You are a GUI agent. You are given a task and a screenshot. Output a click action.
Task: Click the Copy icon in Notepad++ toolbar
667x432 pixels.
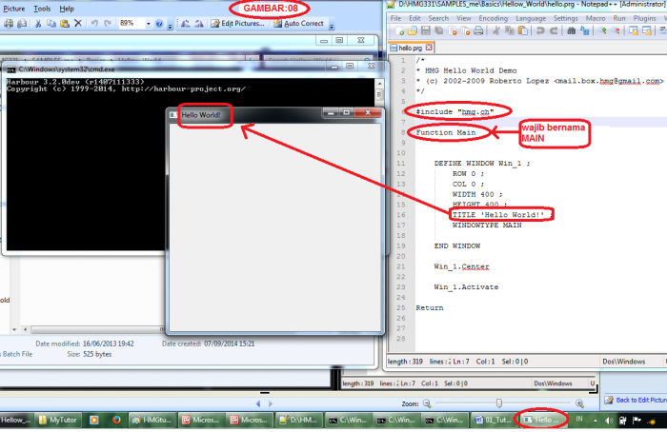[510, 30]
